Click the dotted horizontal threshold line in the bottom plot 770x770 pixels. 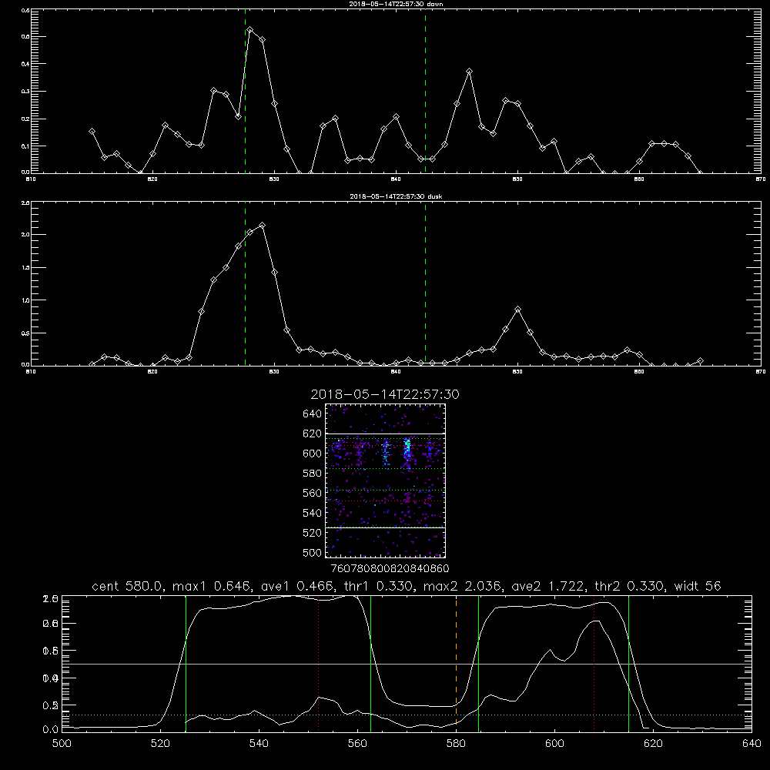point(407,715)
